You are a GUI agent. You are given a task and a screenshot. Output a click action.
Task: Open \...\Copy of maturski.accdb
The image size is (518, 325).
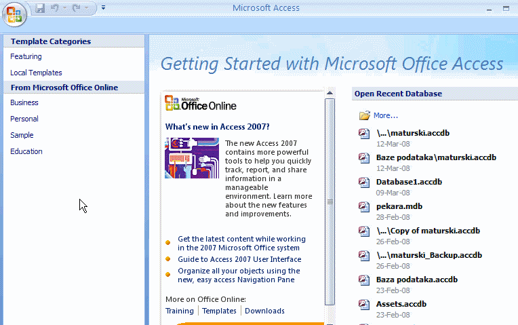(x=428, y=231)
